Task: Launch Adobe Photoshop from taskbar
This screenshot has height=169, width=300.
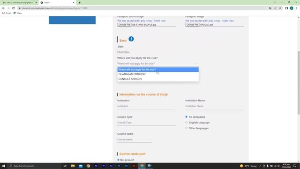Action: tap(119, 166)
